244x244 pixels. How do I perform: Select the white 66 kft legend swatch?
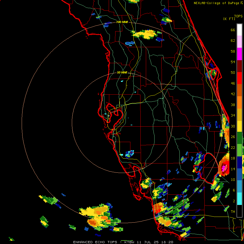tap(239, 30)
